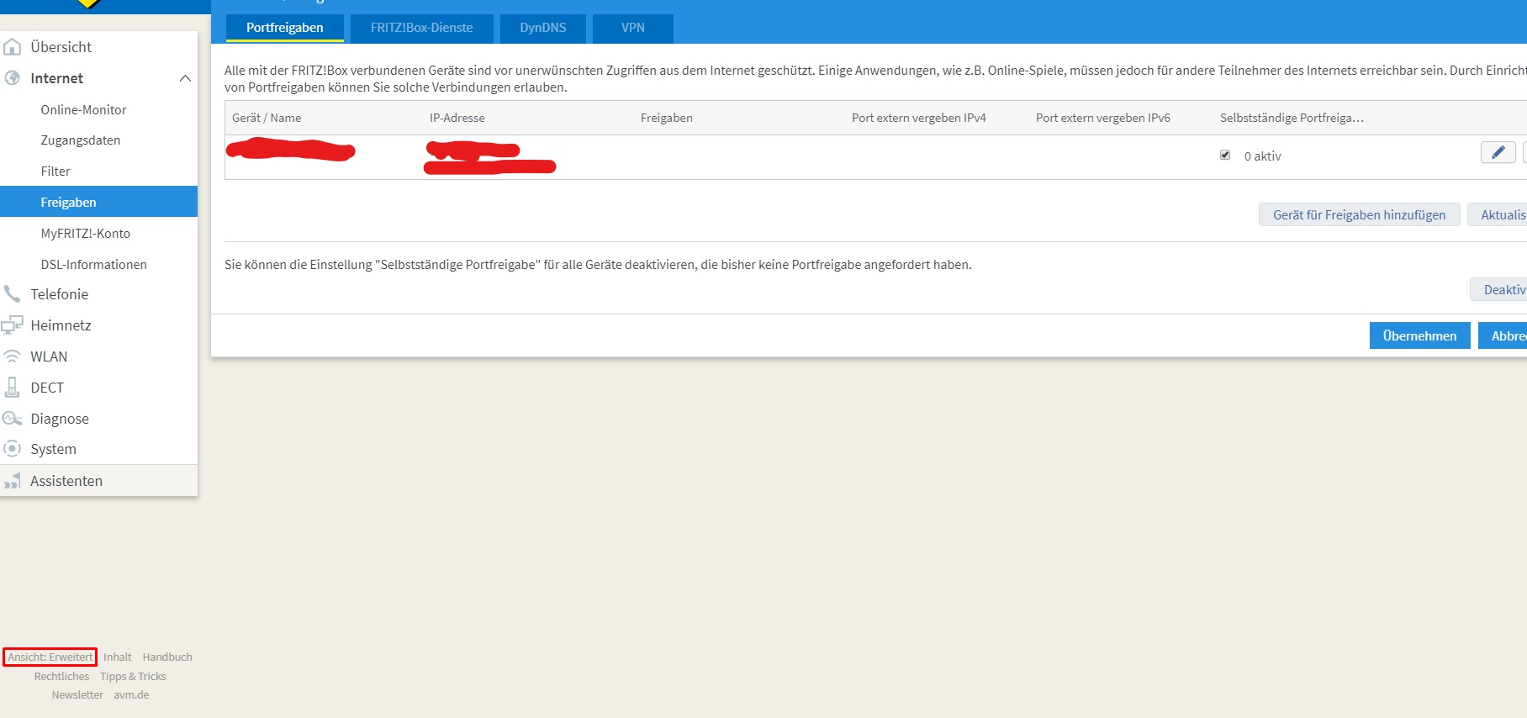This screenshot has width=1527, height=718.
Task: Click the Heimnetz network icon
Action: tap(12, 325)
